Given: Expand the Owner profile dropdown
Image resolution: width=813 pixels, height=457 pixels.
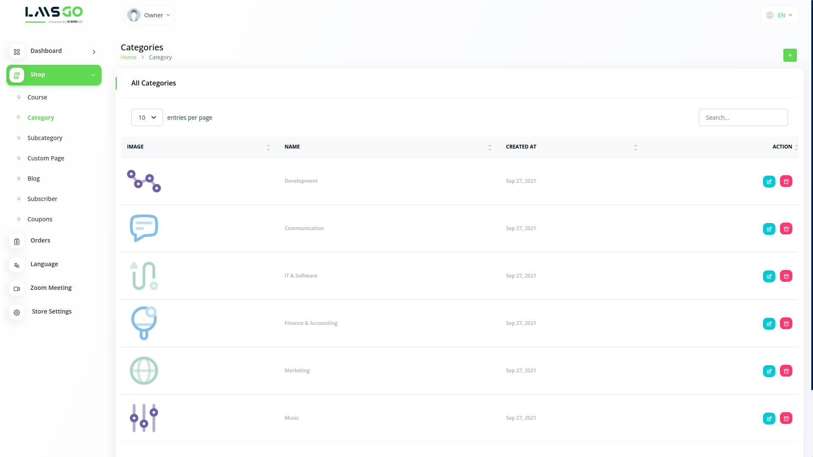Looking at the screenshot, I should 149,15.
